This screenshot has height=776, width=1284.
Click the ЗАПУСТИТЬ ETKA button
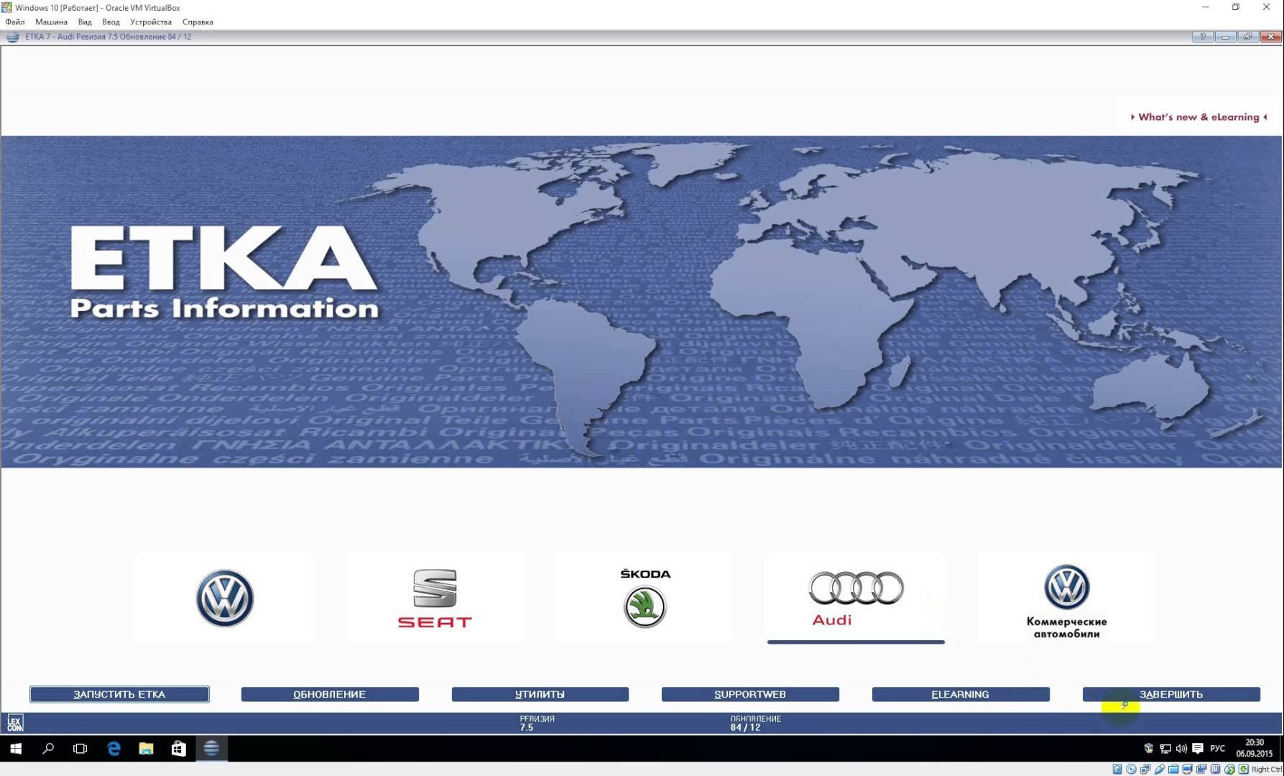point(119,694)
